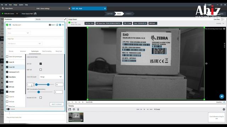Switch to the VS40 Device Settings tab

click(x=43, y=8)
